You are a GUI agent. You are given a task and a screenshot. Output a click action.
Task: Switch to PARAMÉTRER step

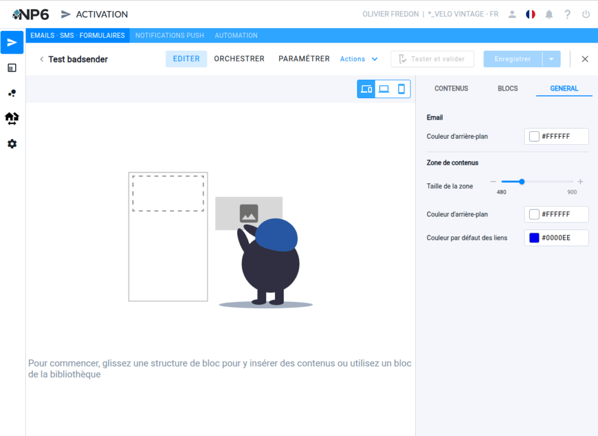(x=304, y=59)
